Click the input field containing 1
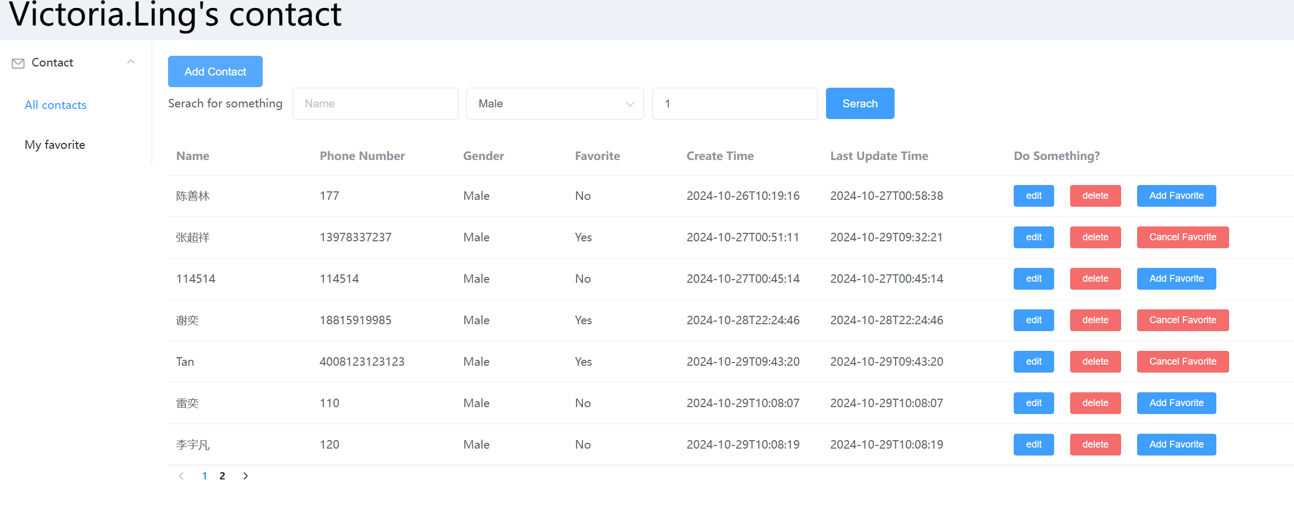The width and height of the screenshot is (1294, 514). point(734,104)
